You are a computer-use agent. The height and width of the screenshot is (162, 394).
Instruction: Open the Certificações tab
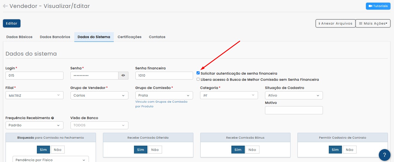pos(129,37)
